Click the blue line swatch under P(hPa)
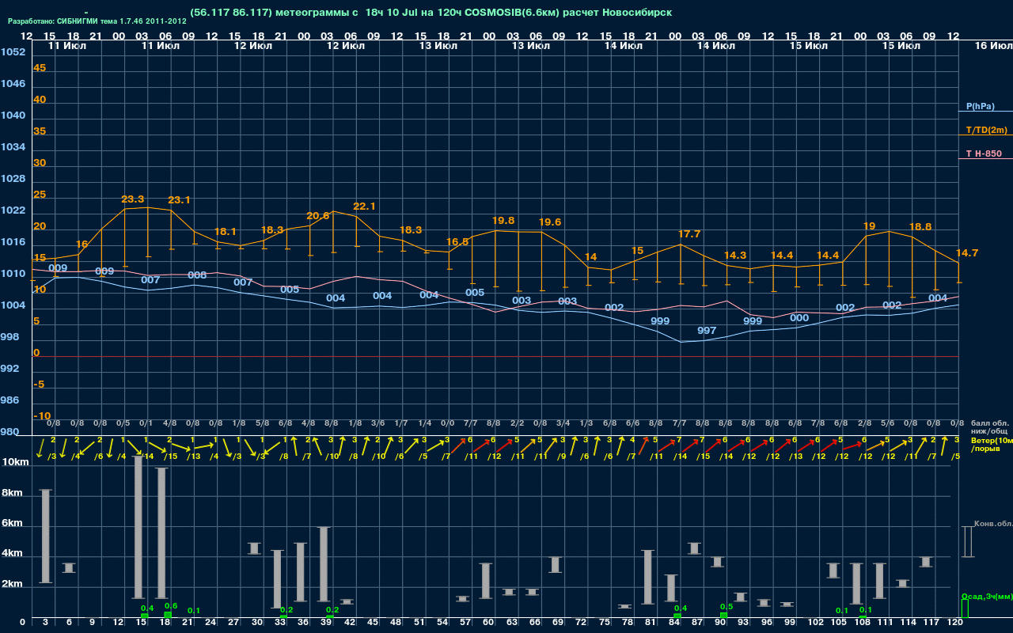1013x633 pixels. (x=985, y=112)
